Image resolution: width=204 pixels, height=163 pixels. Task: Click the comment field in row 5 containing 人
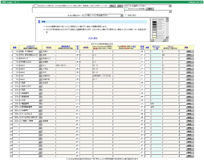pos(170,66)
